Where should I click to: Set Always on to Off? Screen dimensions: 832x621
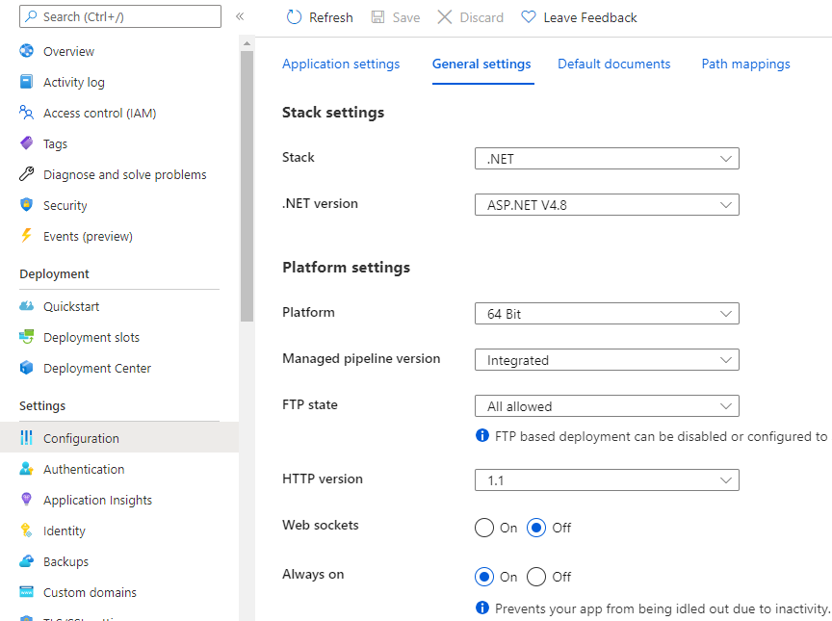point(536,577)
